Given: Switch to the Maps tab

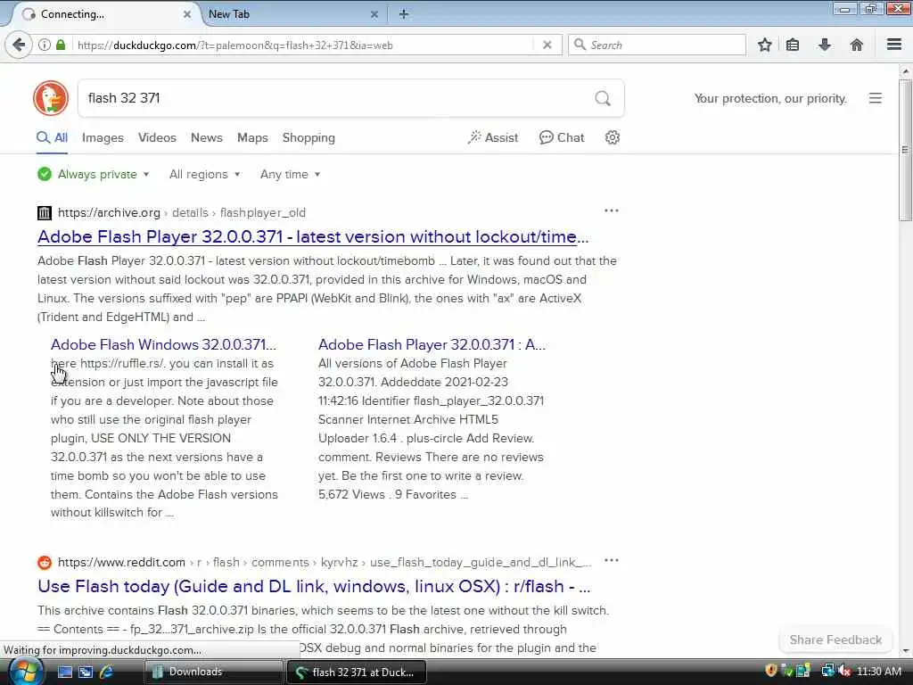Looking at the screenshot, I should coord(252,138).
